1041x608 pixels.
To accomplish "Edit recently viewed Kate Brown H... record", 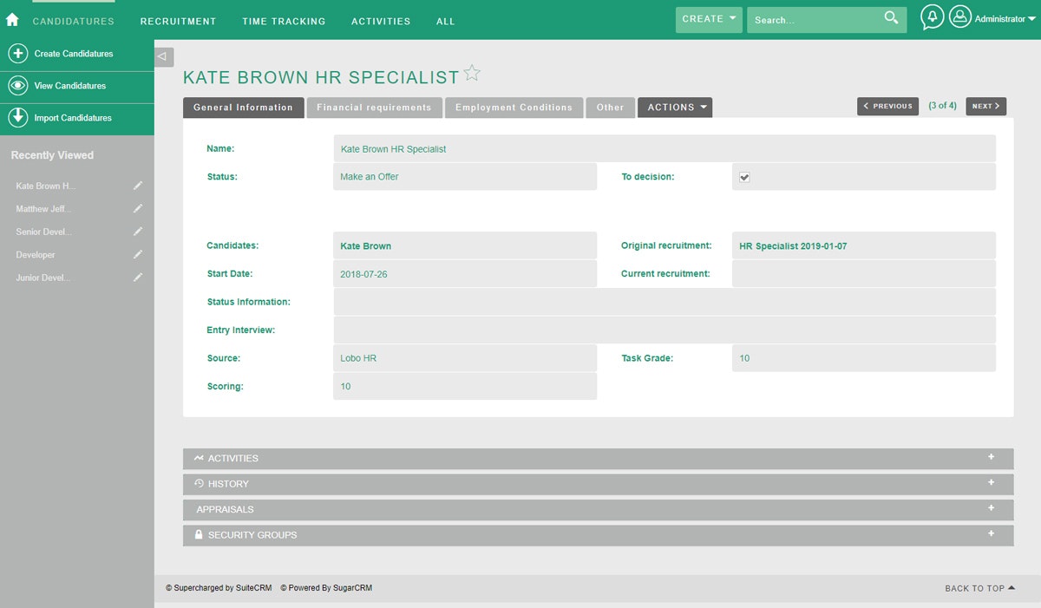I will (138, 186).
